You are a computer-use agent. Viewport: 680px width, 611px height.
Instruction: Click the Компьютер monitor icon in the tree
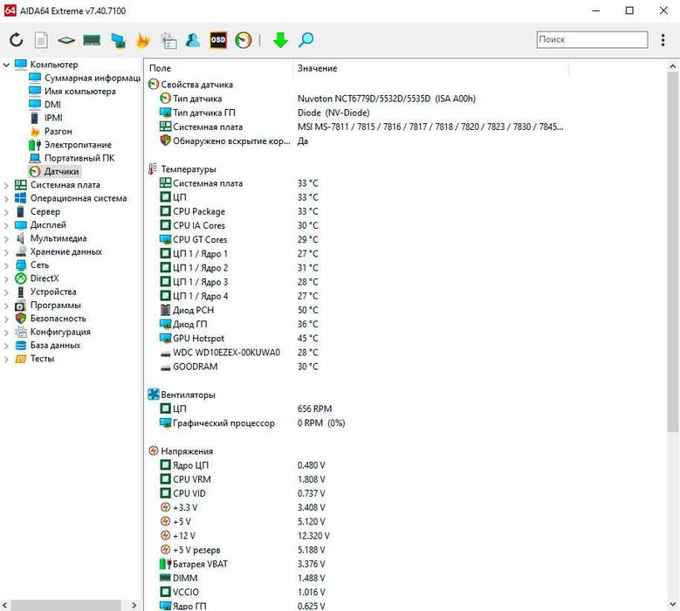20,65
